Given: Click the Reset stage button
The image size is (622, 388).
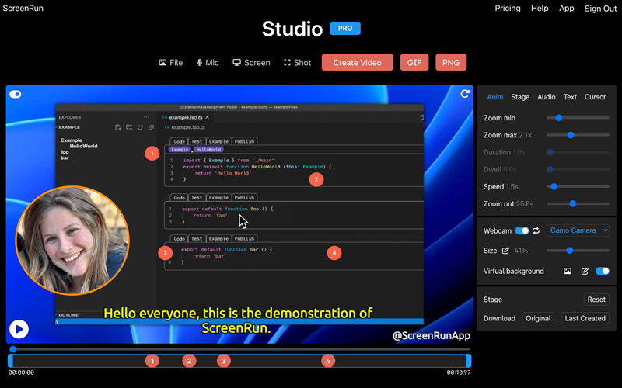Looking at the screenshot, I should click(x=596, y=300).
